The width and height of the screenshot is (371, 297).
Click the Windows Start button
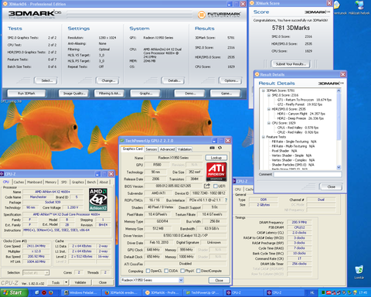(14, 292)
